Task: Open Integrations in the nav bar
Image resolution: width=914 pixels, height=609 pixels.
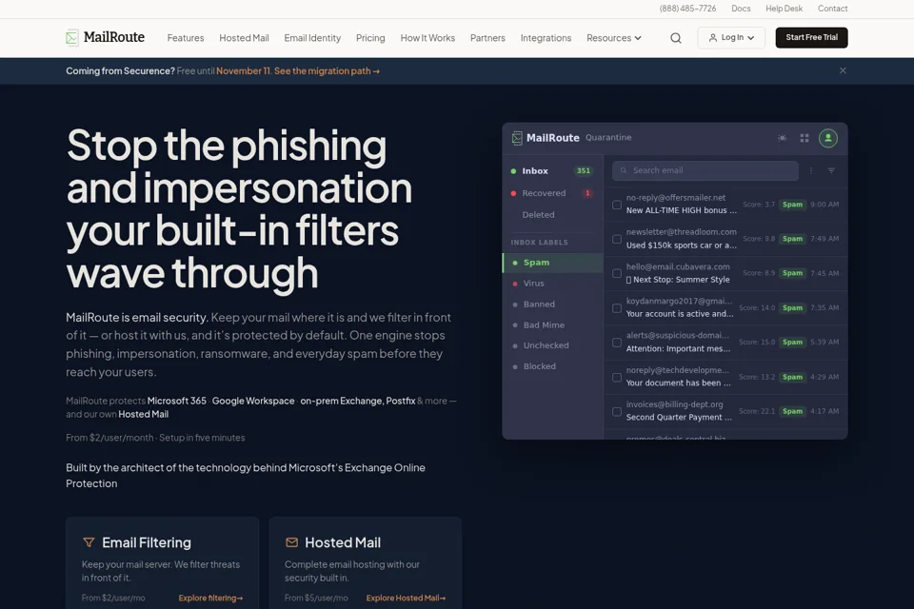Action: 546,38
